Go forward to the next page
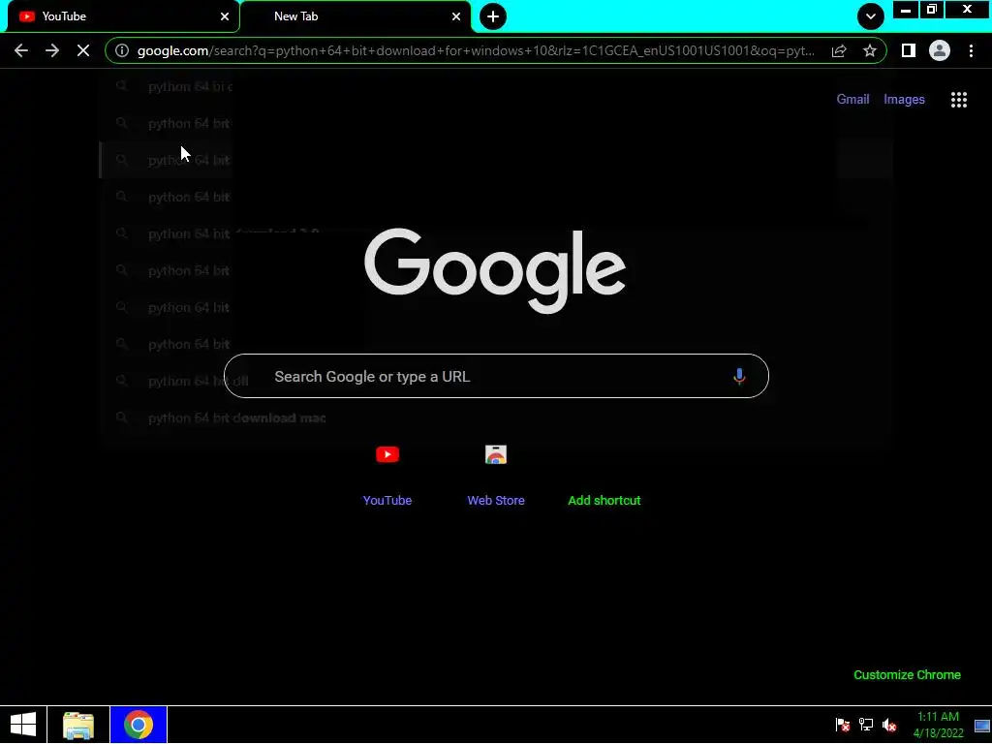The height and width of the screenshot is (744, 992). pyautogui.click(x=52, y=50)
